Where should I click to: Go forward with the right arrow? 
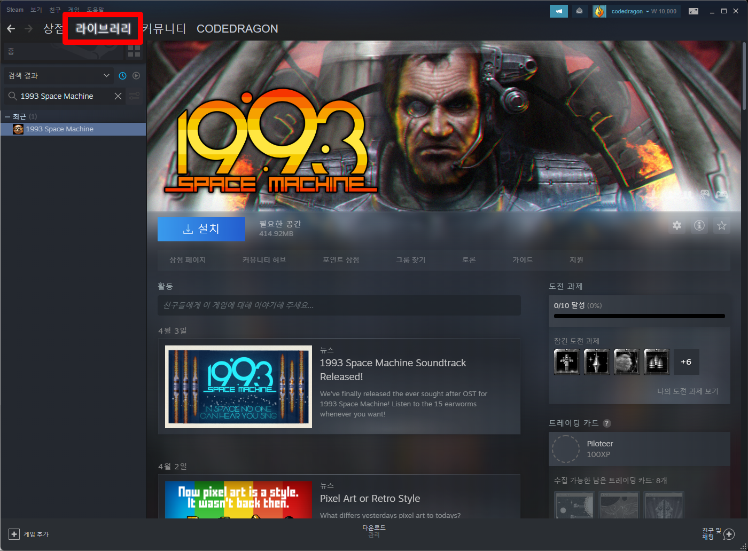[29, 28]
